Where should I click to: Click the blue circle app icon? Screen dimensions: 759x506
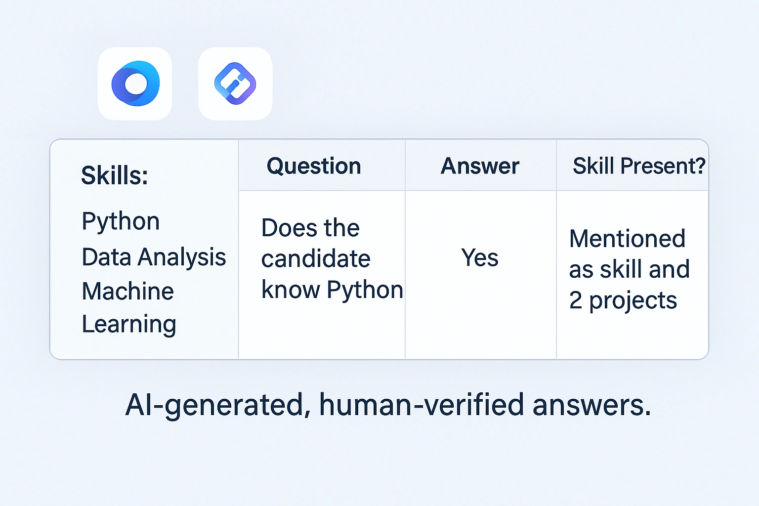click(x=135, y=84)
